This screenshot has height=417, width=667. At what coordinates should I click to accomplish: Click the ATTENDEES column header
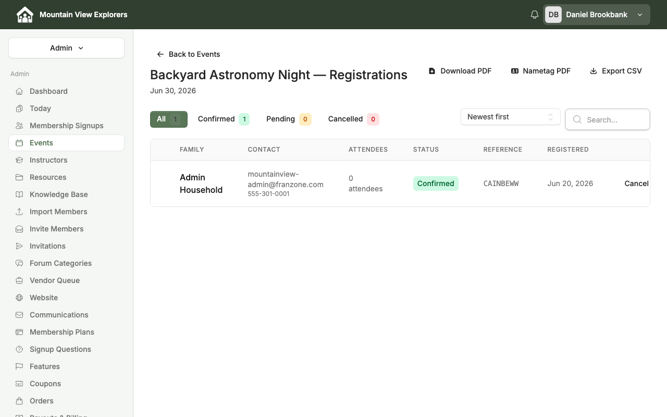pos(368,150)
